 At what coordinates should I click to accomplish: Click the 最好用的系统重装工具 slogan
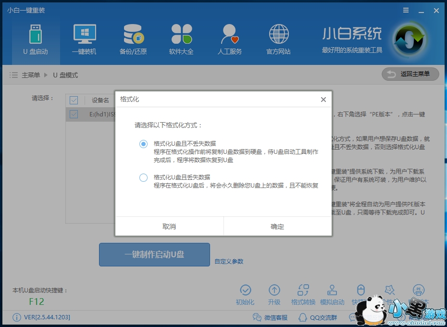tap(352, 50)
